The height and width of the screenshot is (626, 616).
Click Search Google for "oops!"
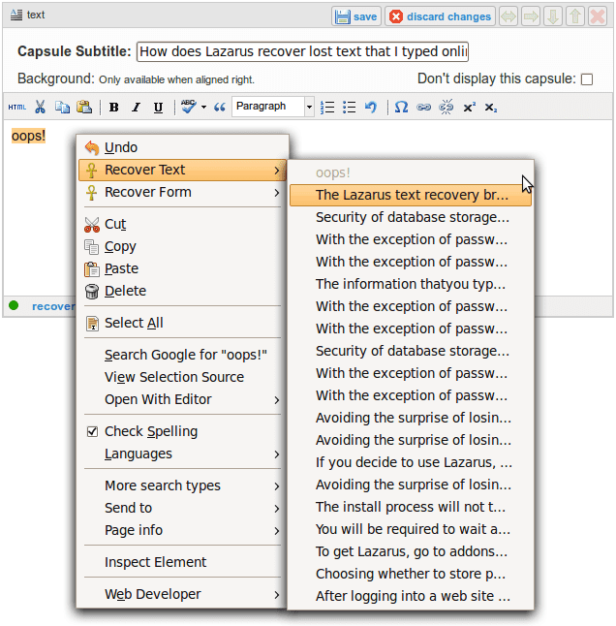pos(183,355)
